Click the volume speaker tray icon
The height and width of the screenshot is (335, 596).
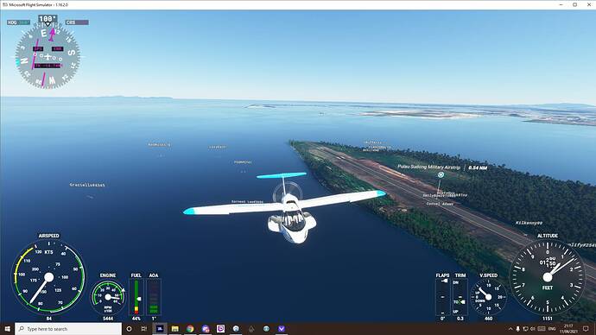point(533,329)
